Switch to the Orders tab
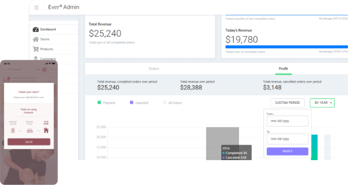 tap(154, 69)
